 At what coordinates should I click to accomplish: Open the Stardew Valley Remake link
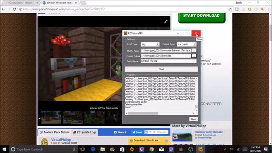(x=209, y=132)
